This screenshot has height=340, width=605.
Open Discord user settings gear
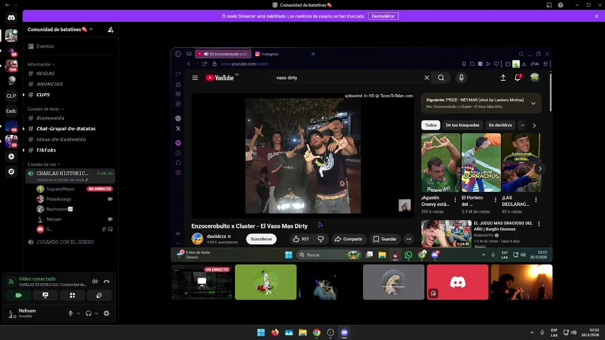(106, 313)
